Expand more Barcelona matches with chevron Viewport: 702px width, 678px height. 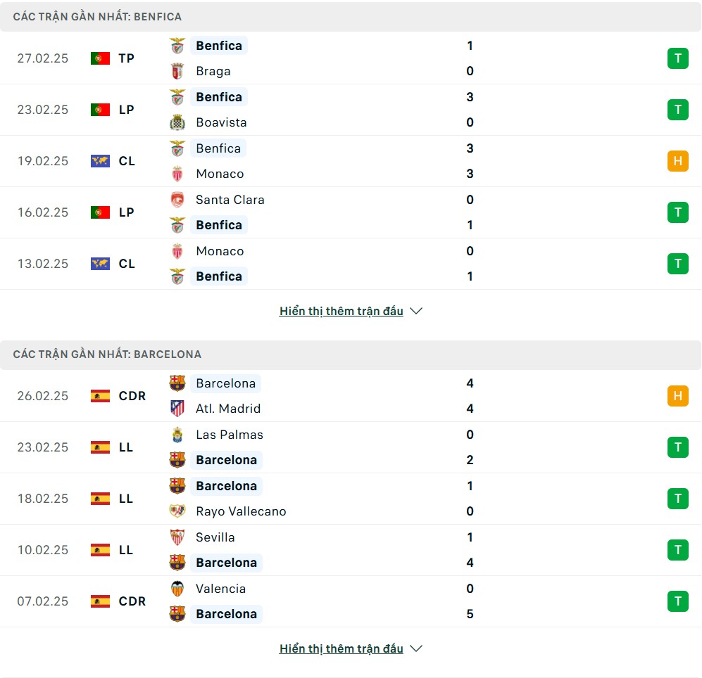coord(416,648)
